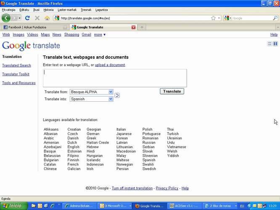Open the Shopping link

pos(71,34)
